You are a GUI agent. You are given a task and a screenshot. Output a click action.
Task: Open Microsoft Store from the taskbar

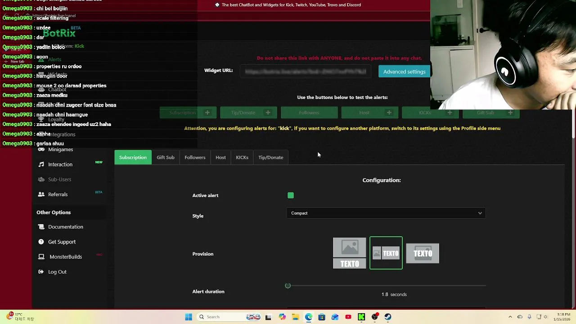click(x=322, y=317)
